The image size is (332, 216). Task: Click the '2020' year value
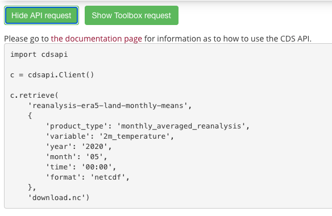(94, 146)
